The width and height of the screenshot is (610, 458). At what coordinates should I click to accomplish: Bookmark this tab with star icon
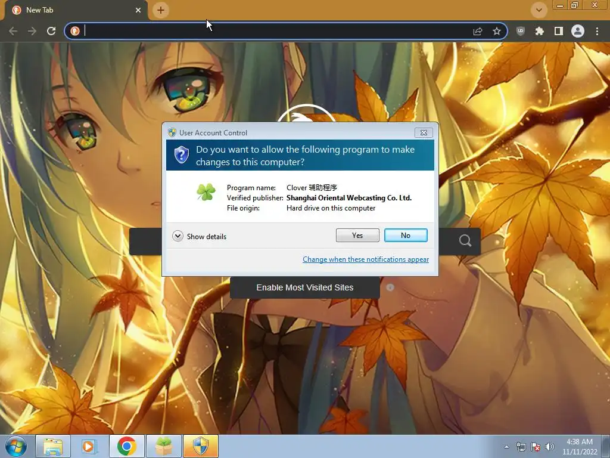click(497, 31)
